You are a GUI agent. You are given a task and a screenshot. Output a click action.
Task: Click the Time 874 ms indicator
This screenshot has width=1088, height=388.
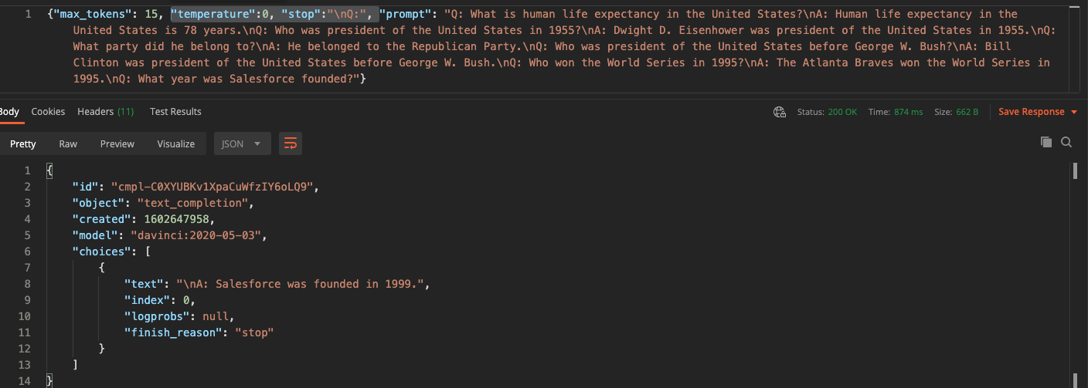896,112
